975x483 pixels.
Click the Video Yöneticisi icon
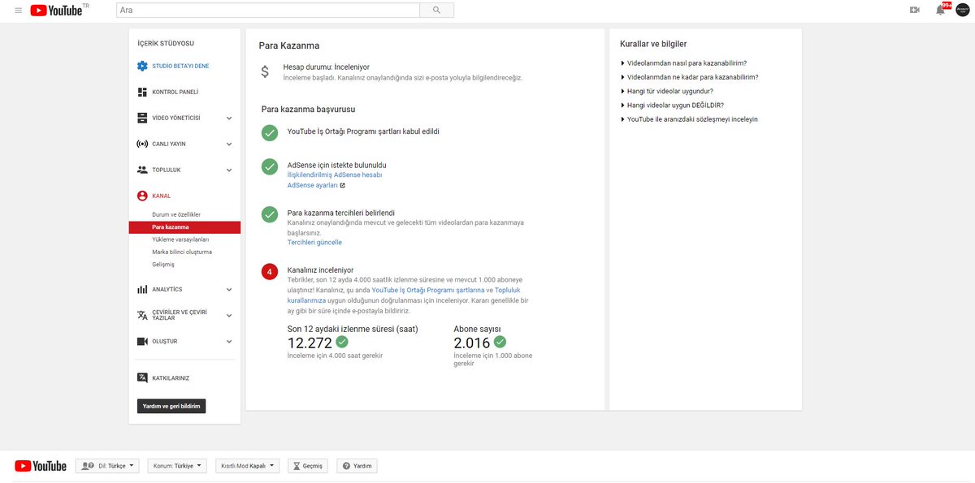(142, 118)
